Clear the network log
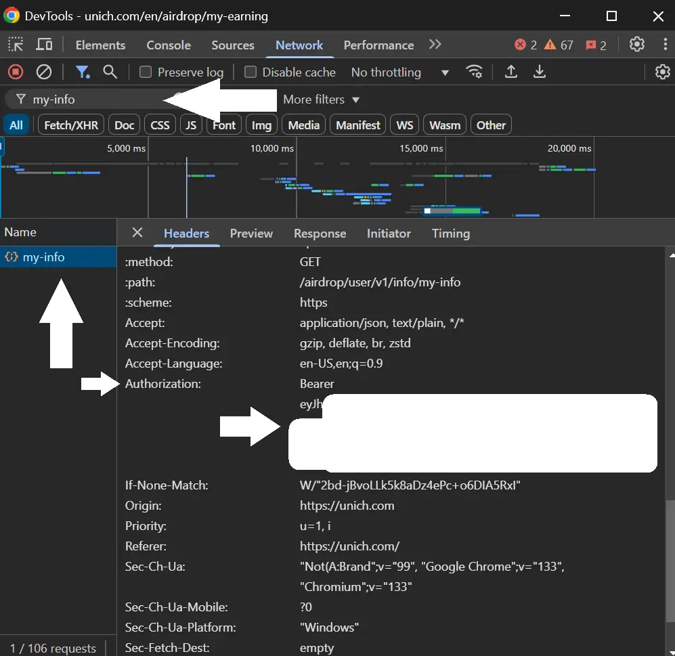 point(43,72)
